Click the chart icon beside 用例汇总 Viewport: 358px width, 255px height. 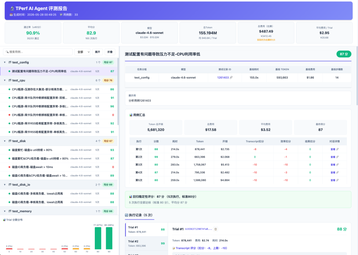coord(131,115)
